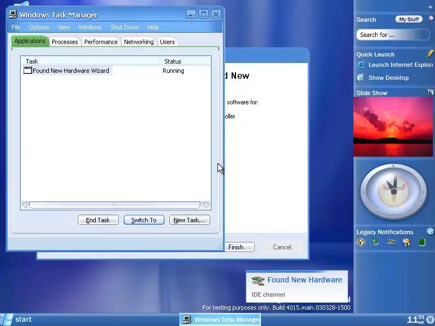Click the Legacy Notifications header icon
The height and width of the screenshot is (326, 435).
430,231
